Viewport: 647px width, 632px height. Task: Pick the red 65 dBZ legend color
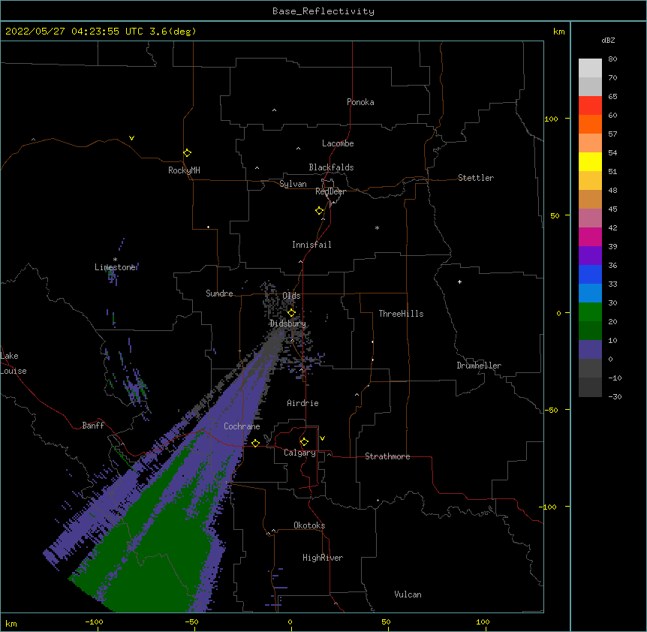pyautogui.click(x=590, y=105)
